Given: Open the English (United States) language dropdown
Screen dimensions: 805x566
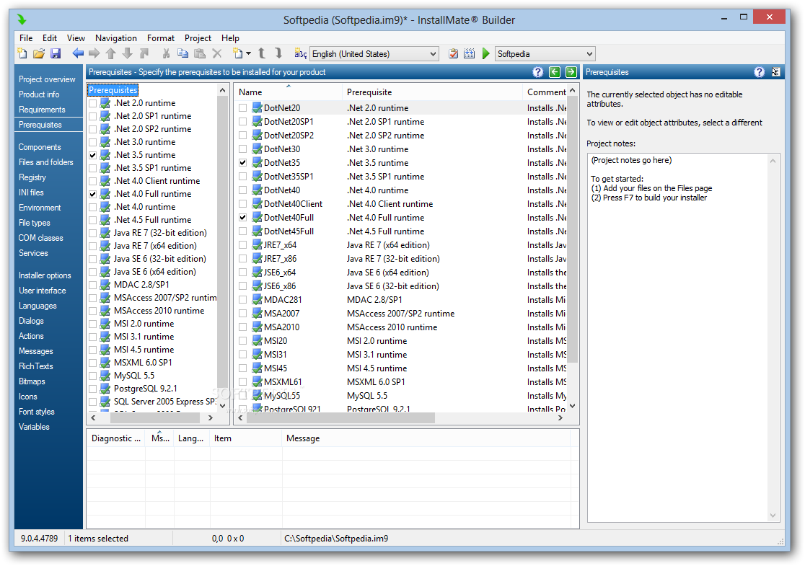Looking at the screenshot, I should (x=375, y=54).
